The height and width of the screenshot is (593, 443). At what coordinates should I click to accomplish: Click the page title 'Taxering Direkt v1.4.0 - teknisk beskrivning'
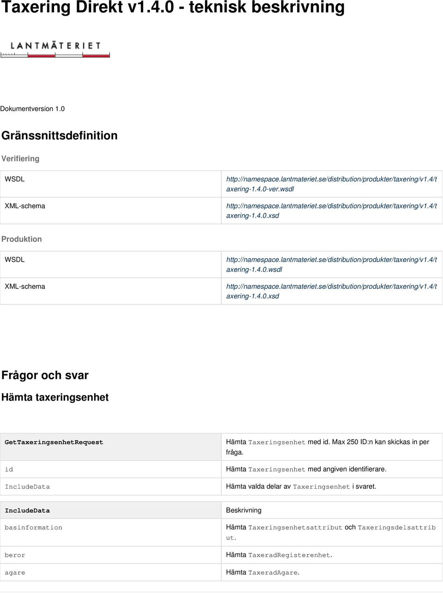173,7
